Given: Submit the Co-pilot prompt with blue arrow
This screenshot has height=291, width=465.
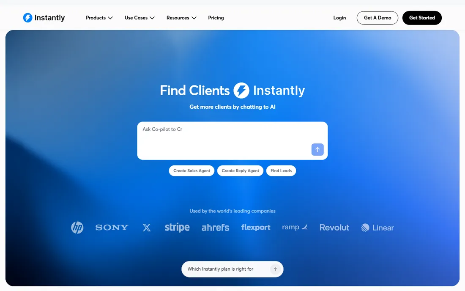Looking at the screenshot, I should click(317, 149).
